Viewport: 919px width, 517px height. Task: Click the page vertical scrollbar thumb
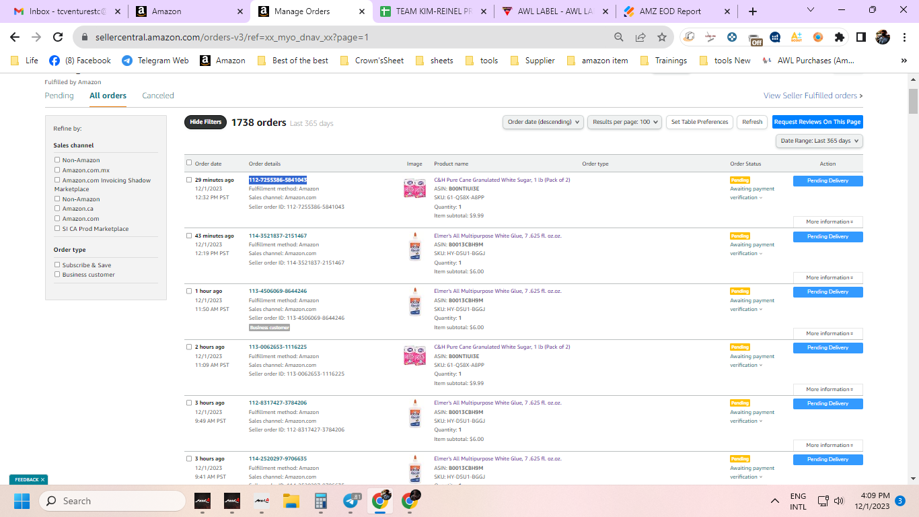(913, 101)
